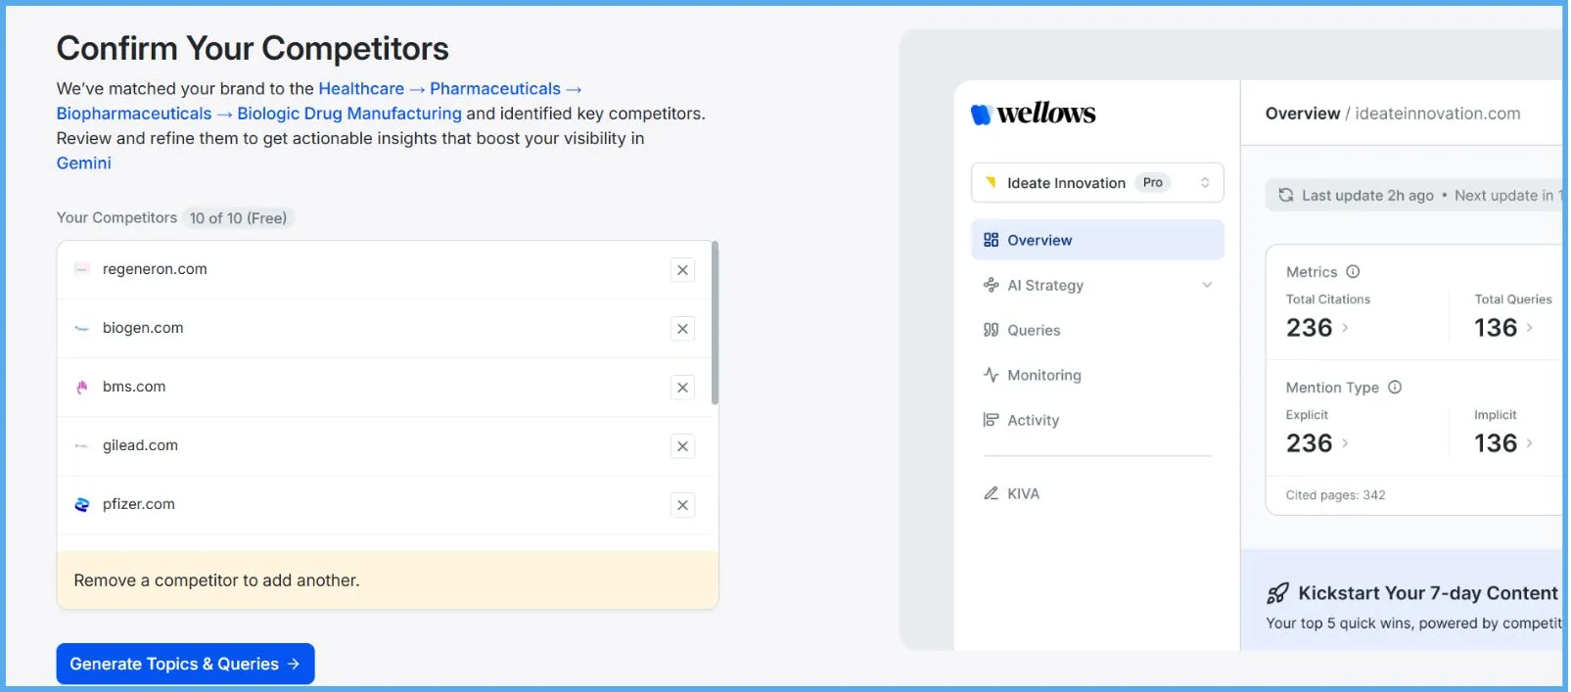
Task: Click the Gemini link
Action: (x=84, y=163)
